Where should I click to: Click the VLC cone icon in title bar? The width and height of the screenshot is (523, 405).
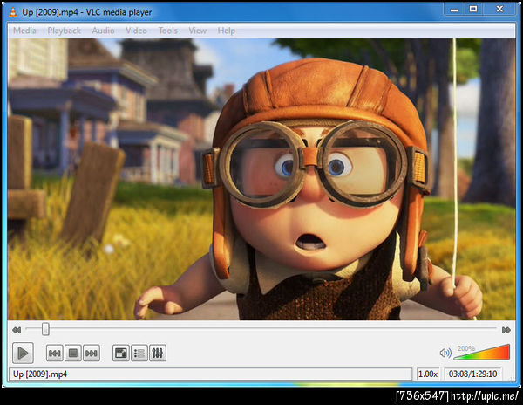13,12
